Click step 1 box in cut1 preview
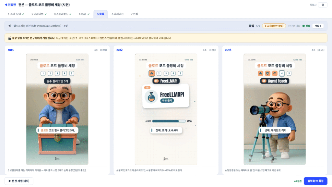 (43, 73)
